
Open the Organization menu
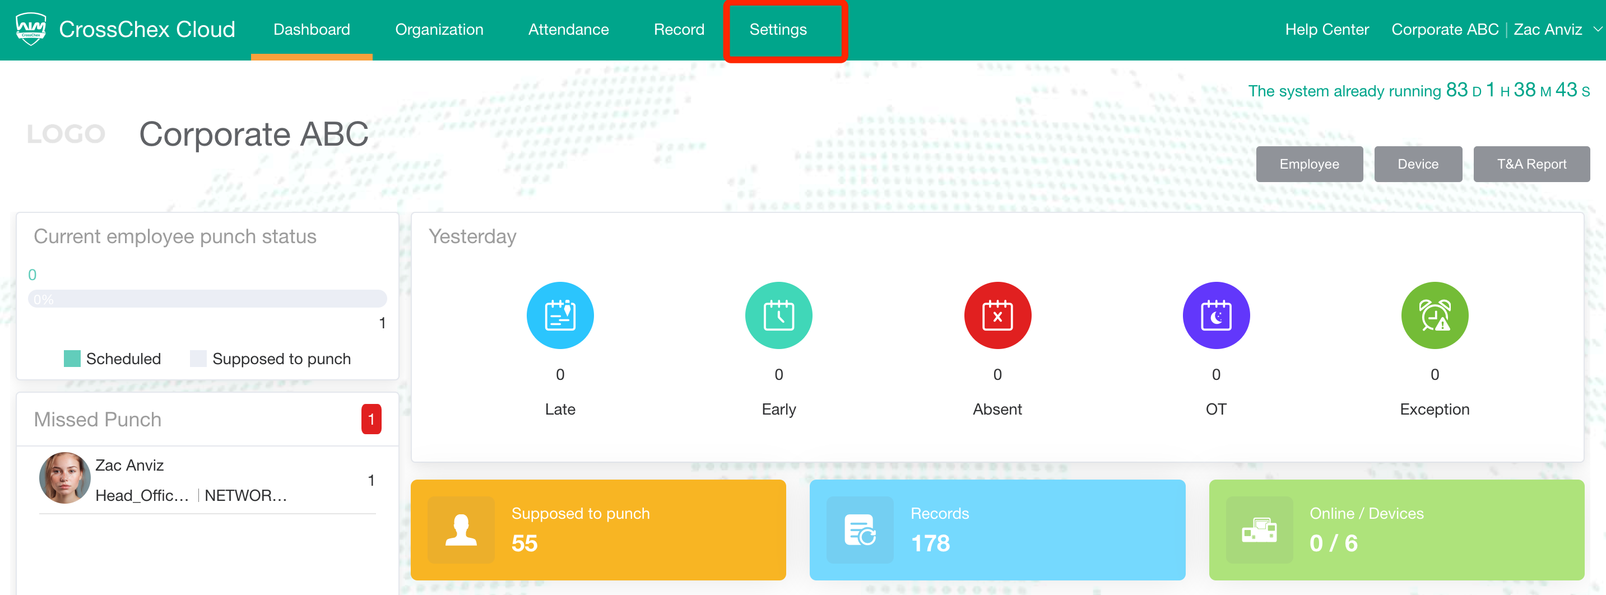pyautogui.click(x=439, y=29)
